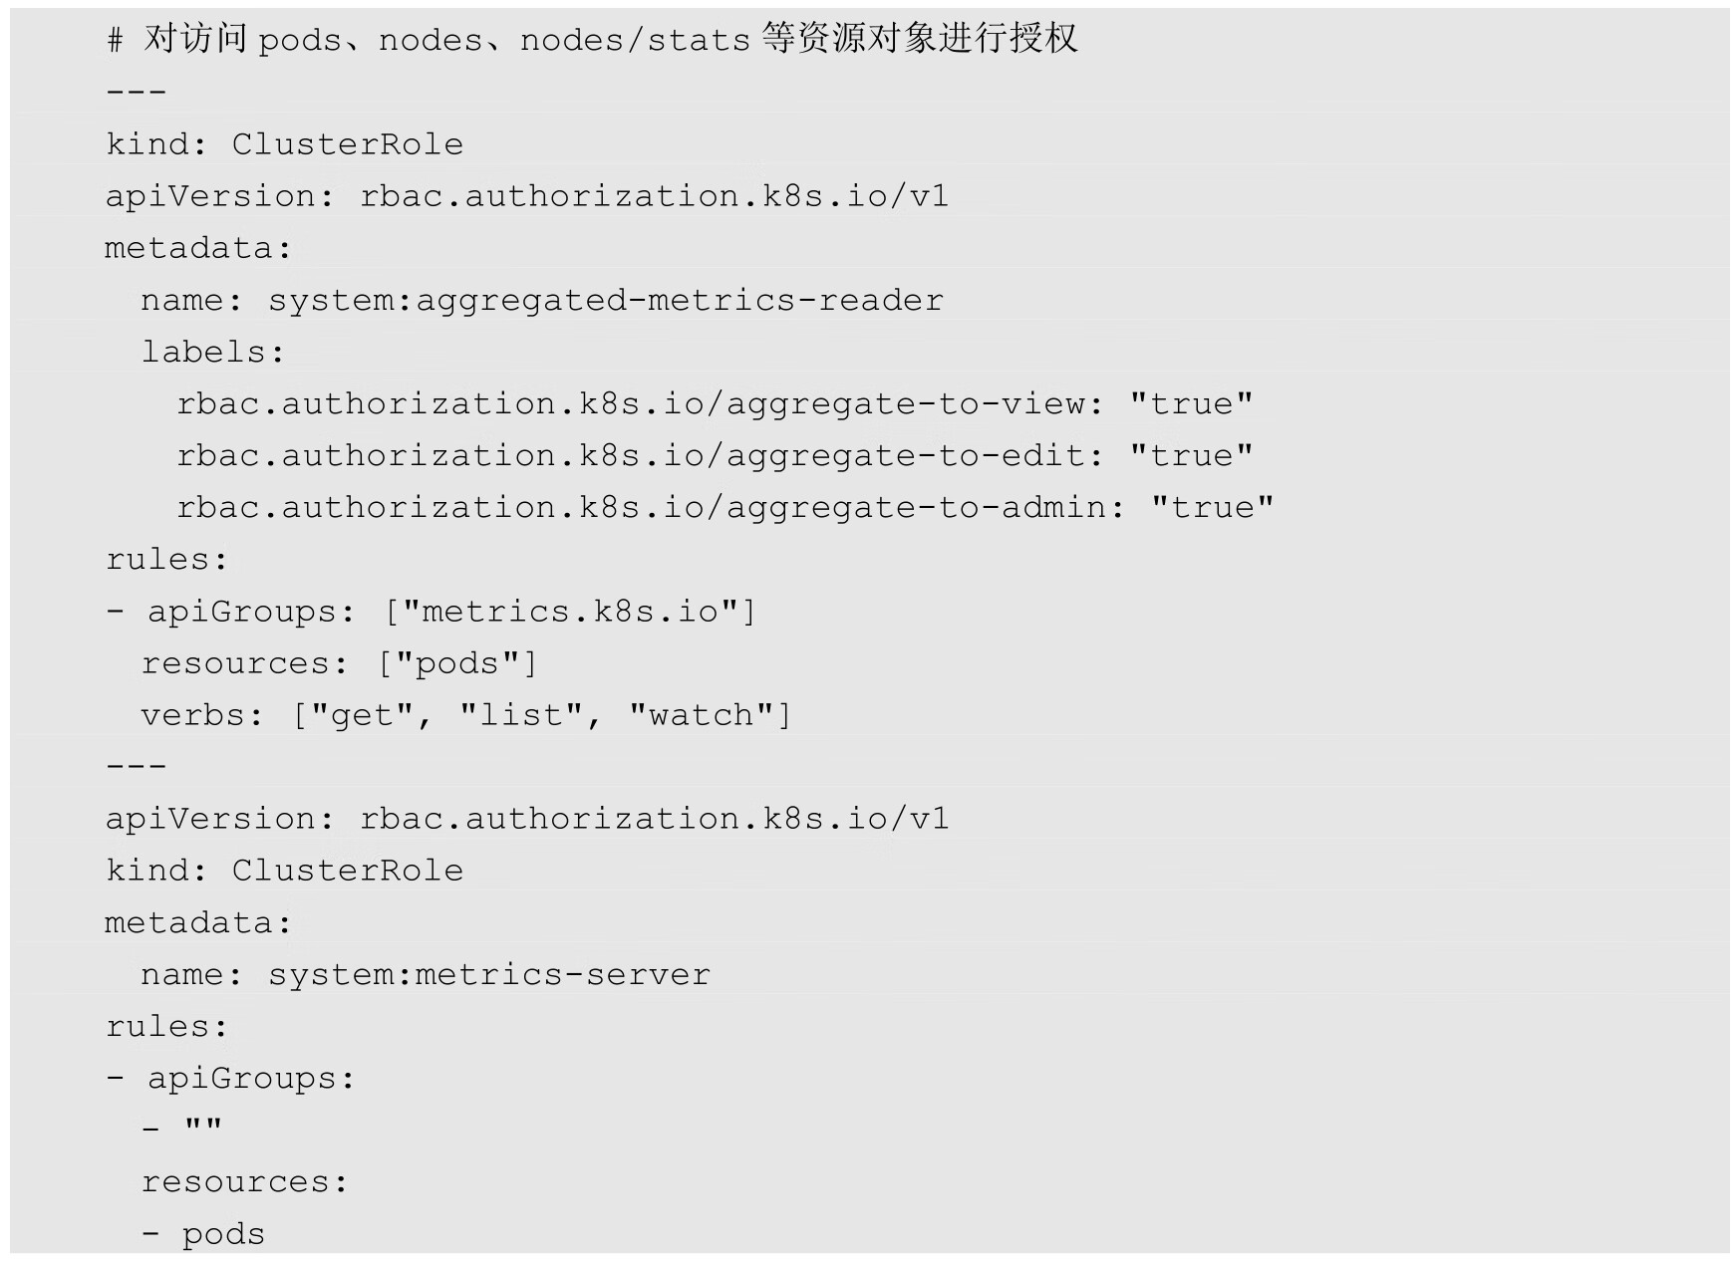Click the aggregate-to-view label line
The image size is (1736, 1262).
coord(714,403)
